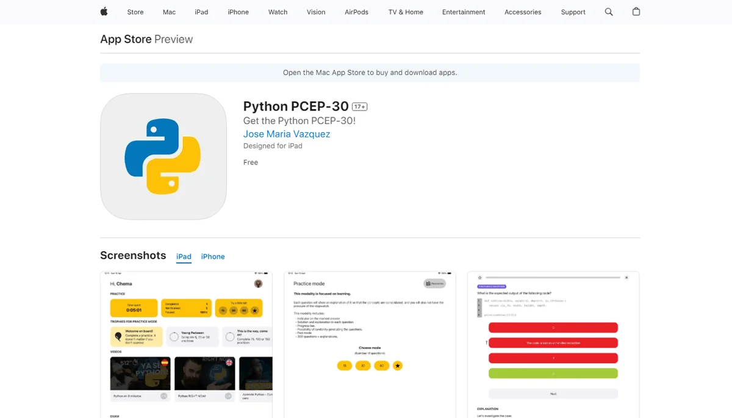Viewport: 732px width, 418px height.
Task: Open the Store menu item
Action: coord(135,12)
